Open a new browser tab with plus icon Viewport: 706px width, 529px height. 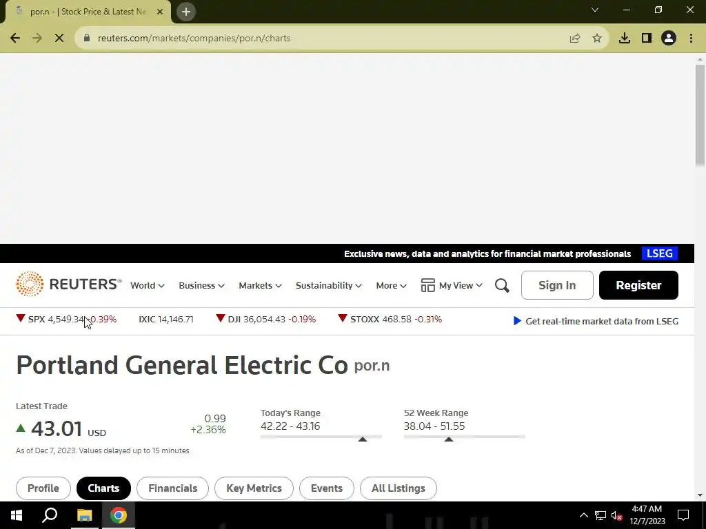click(186, 12)
